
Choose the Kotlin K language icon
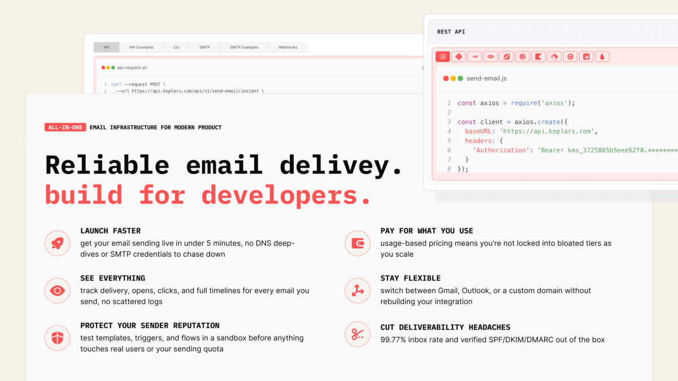click(538, 56)
